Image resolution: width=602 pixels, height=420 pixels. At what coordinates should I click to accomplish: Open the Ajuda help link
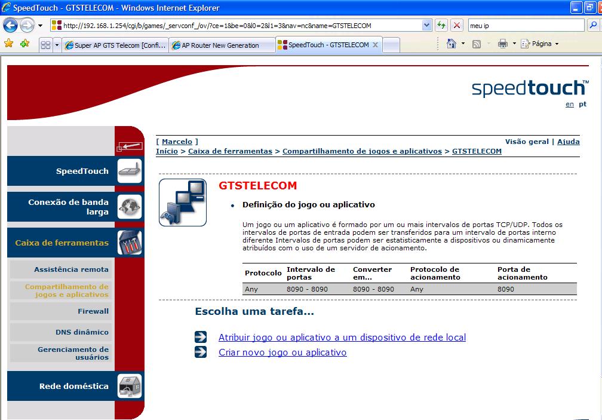click(x=568, y=142)
